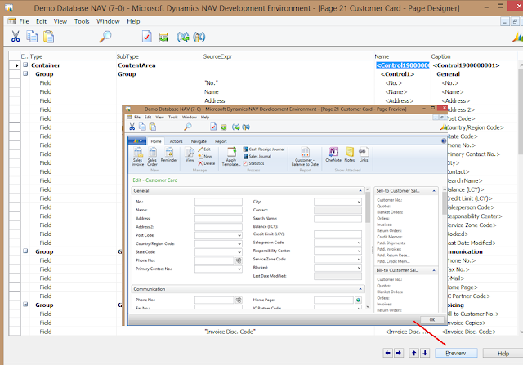Collapse the General Group row expander

25,73
